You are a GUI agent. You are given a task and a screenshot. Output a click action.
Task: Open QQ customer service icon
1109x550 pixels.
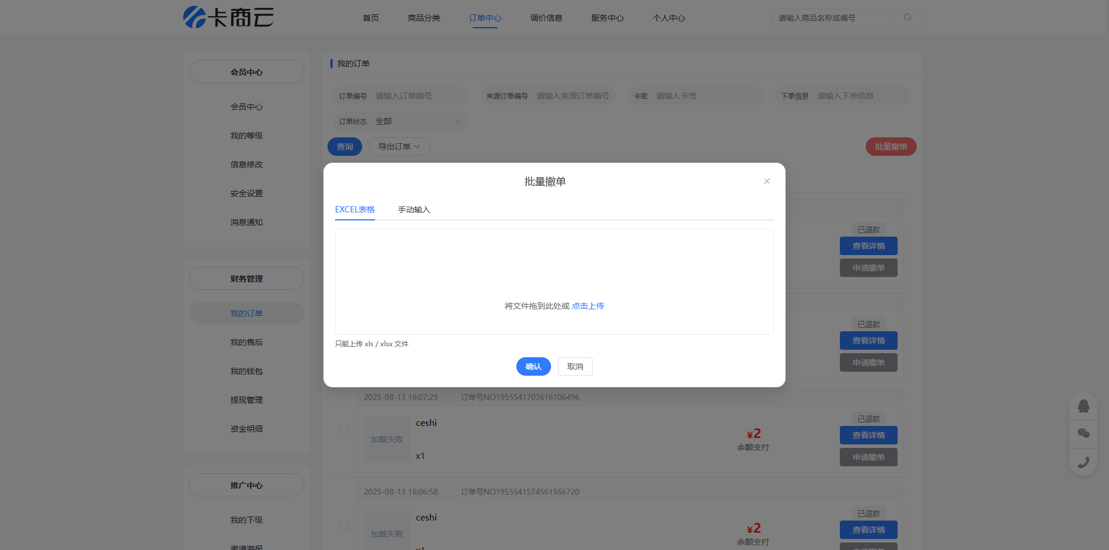coord(1083,406)
